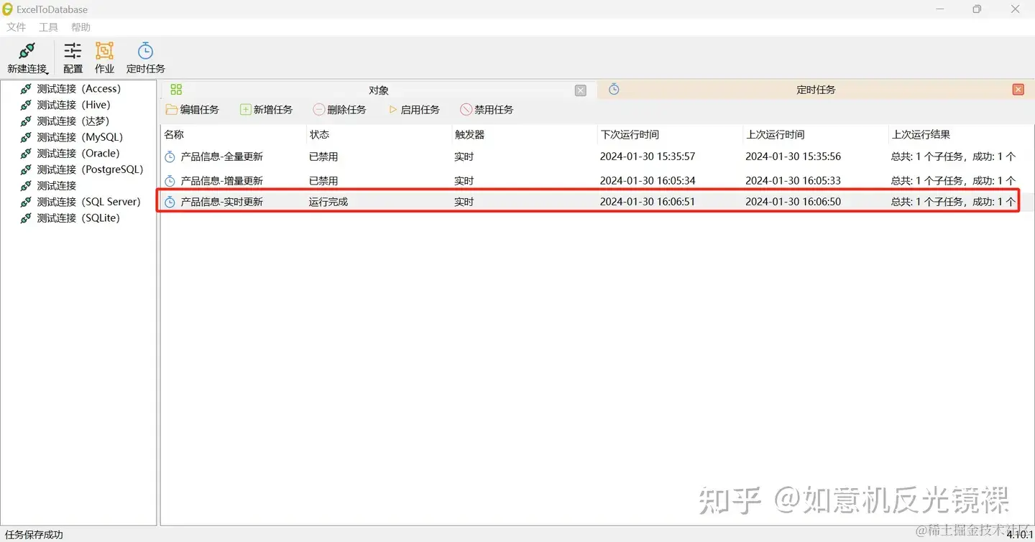The height and width of the screenshot is (542, 1035).
Task: Click the 任务保存成功 status bar message
Action: [x=34, y=535]
